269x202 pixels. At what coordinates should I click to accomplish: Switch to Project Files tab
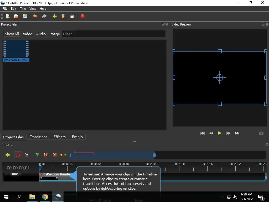(13, 137)
